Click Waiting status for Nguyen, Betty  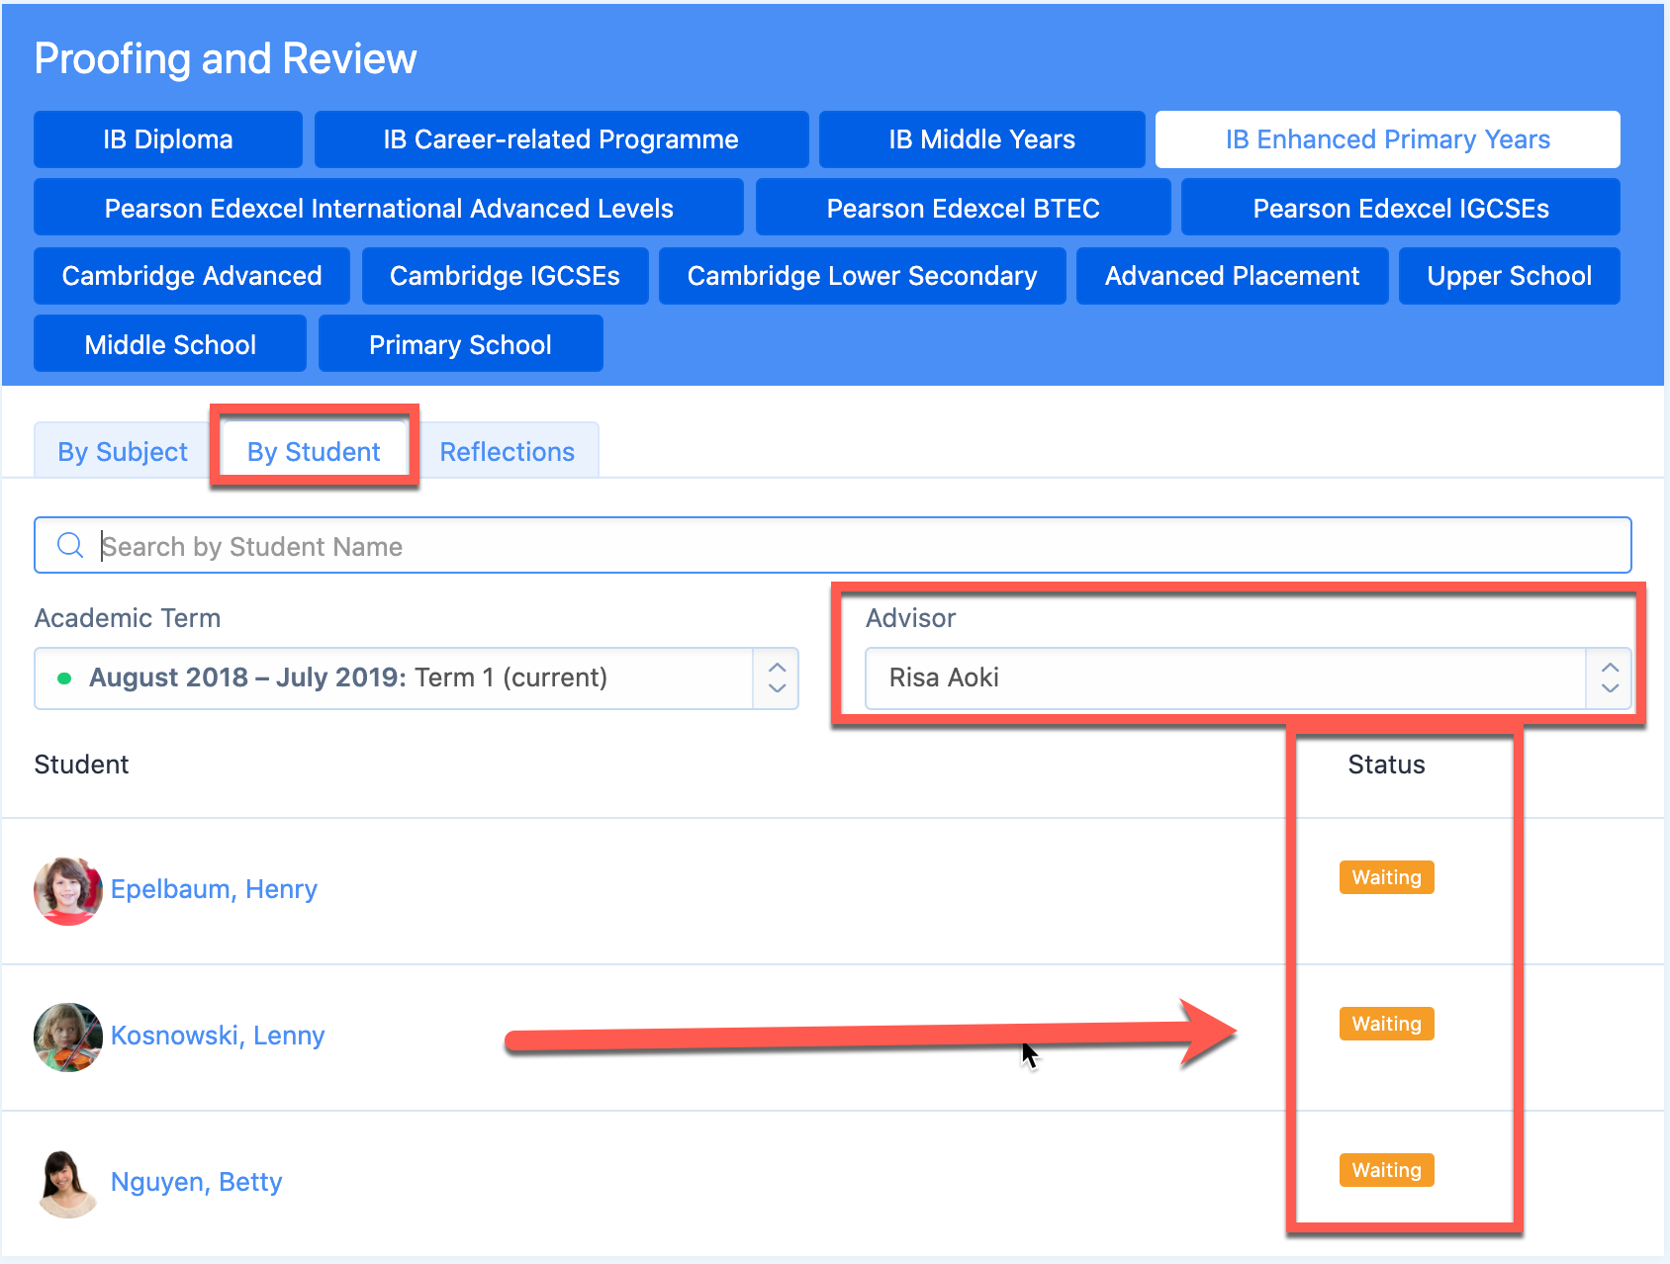(x=1386, y=1170)
